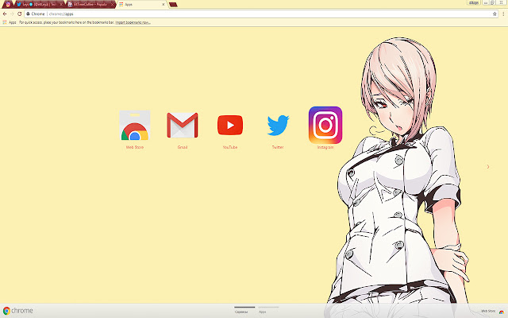Switch to the Twitter tab
The image size is (508, 318).
38,5
